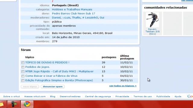Click the última postagem column header
Viewport: 193px width, 108px height.
click(127, 57)
